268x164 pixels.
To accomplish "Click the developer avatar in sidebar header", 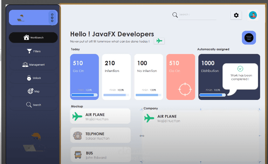I will (x=21, y=18).
